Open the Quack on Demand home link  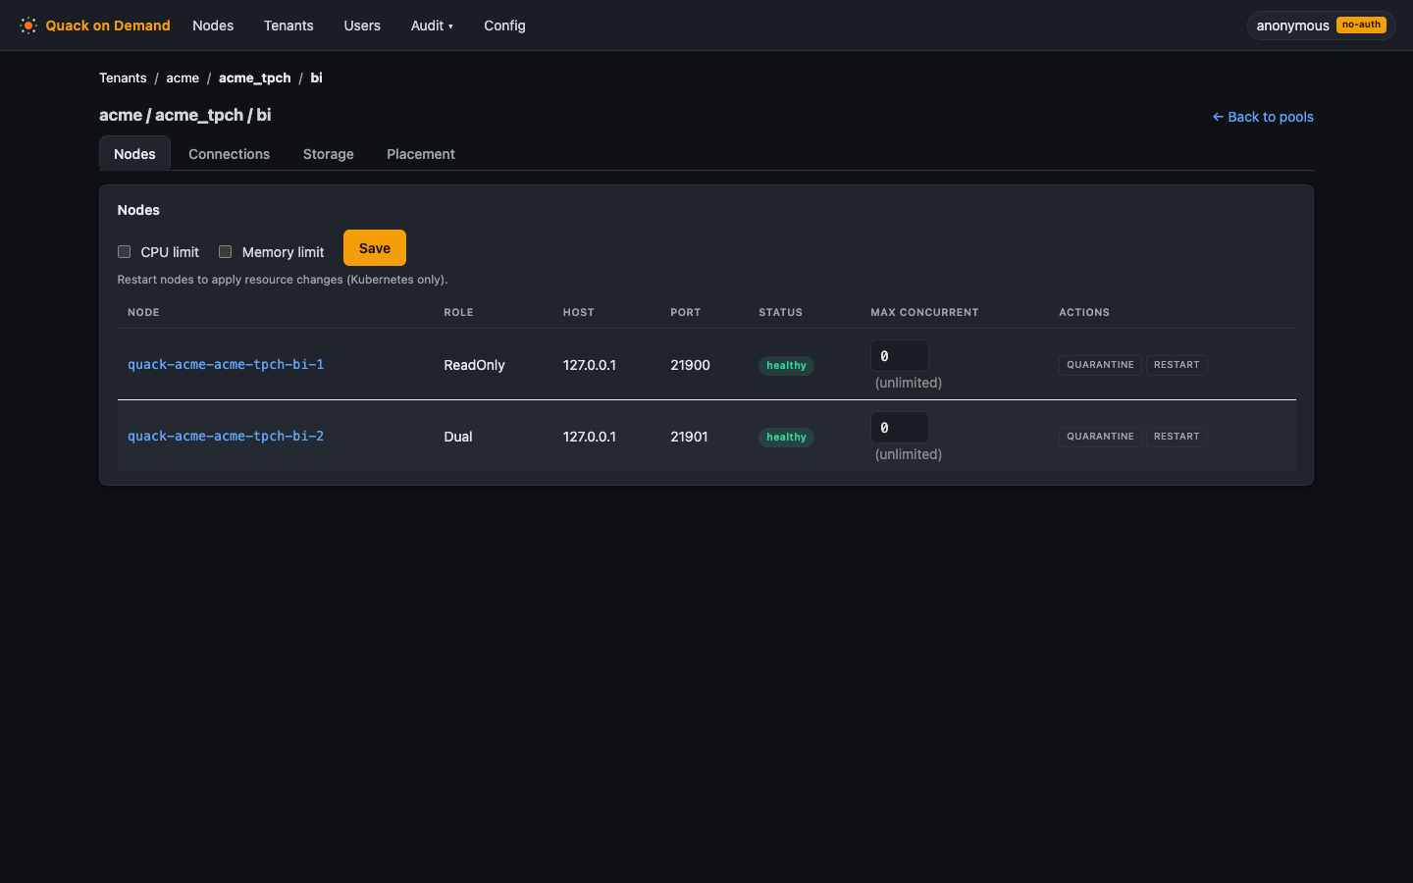(x=95, y=26)
